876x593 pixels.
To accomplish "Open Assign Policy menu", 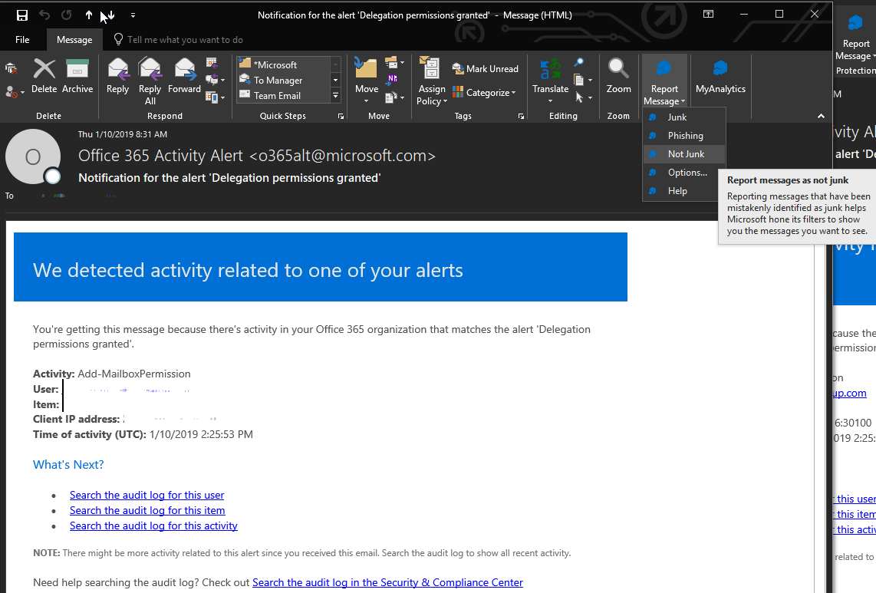I will [x=431, y=81].
